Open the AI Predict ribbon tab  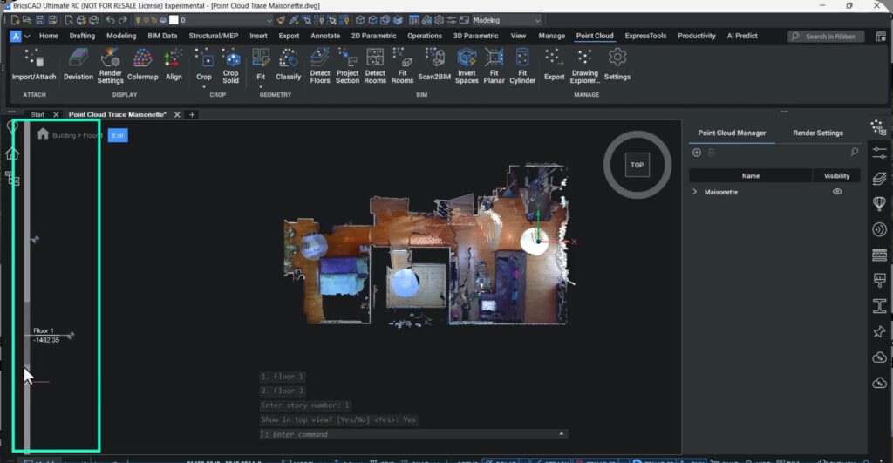(742, 36)
